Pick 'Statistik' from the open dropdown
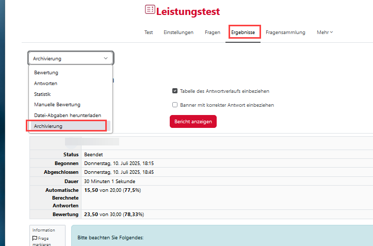 [42, 94]
